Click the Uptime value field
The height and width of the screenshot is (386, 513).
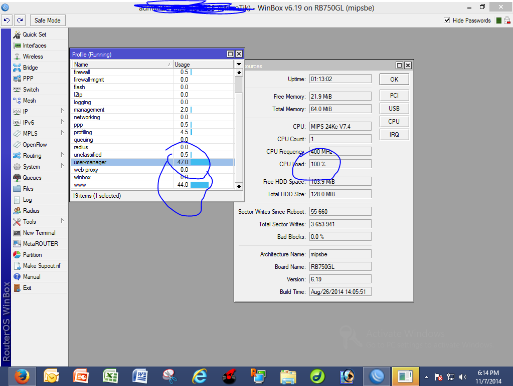(x=340, y=79)
